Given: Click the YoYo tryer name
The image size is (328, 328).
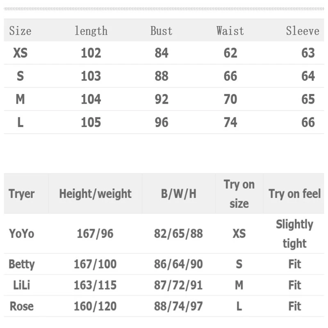Looking at the screenshot, I should click(x=22, y=233).
